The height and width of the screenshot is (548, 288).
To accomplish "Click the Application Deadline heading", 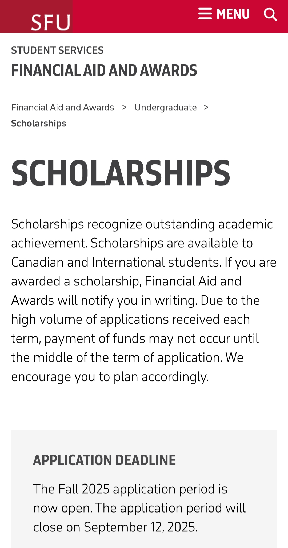I will coord(104,460).
